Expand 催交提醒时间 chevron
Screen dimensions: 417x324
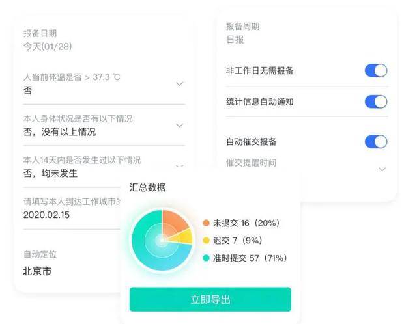(382, 169)
